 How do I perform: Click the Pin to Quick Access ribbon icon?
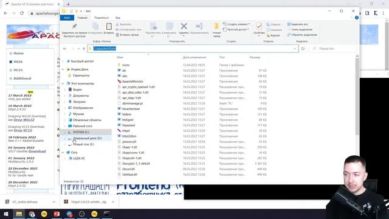pos(74,26)
